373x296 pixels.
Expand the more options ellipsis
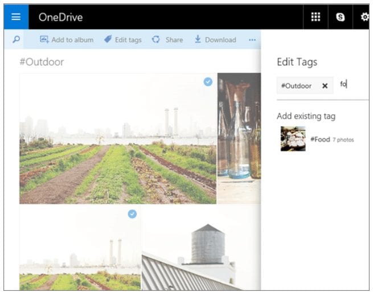(252, 40)
